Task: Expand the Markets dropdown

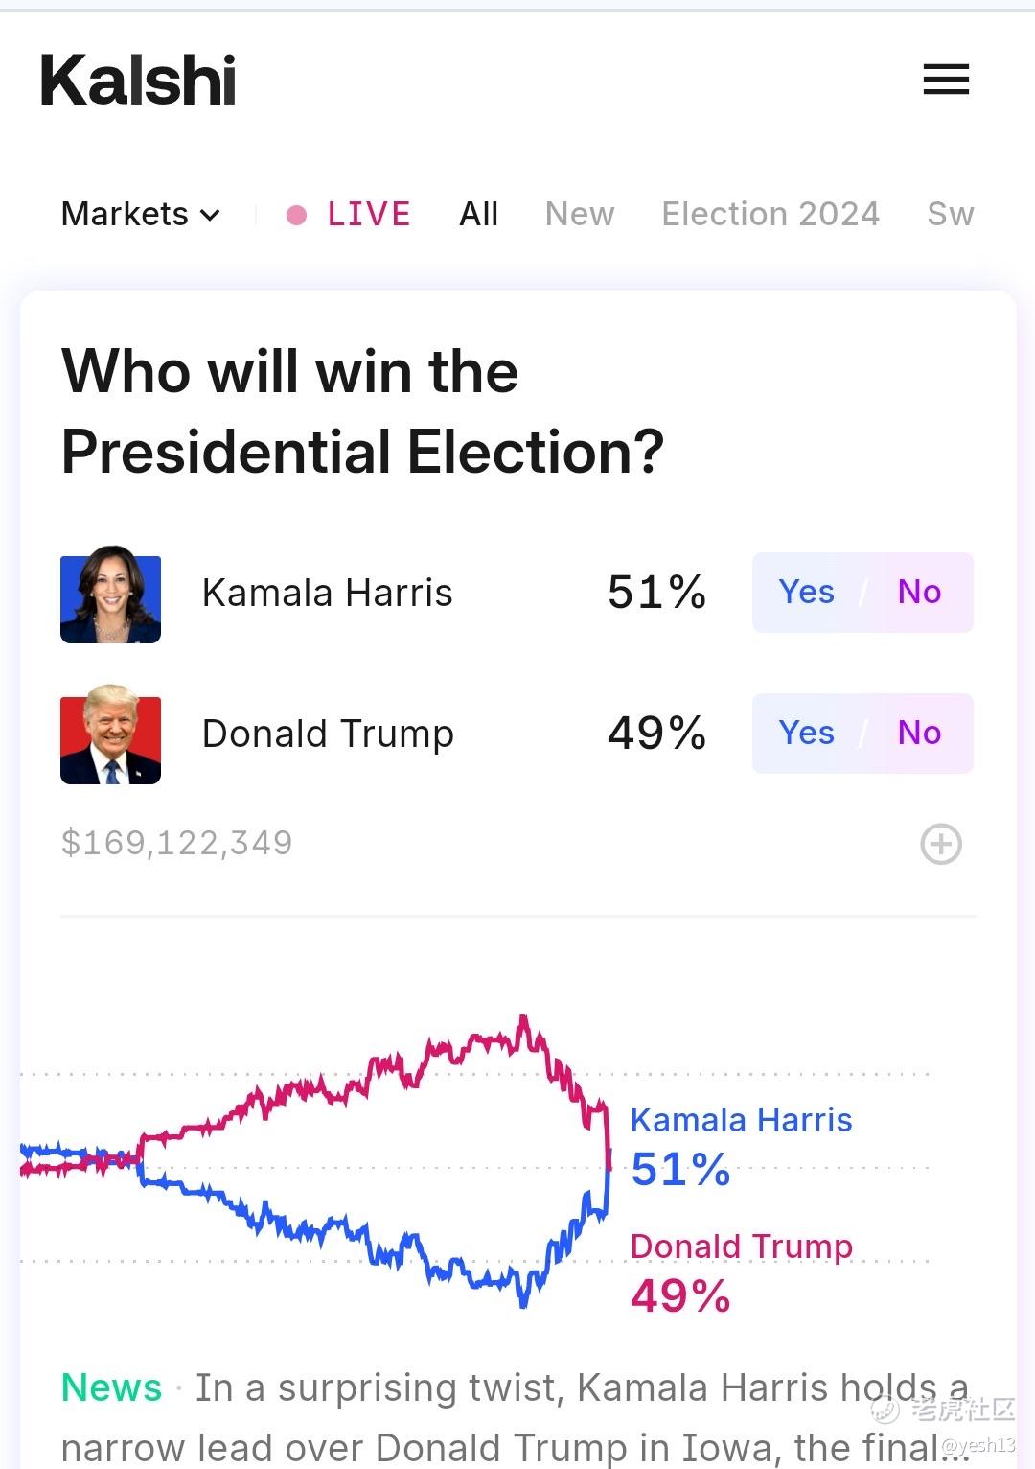Action: [141, 214]
